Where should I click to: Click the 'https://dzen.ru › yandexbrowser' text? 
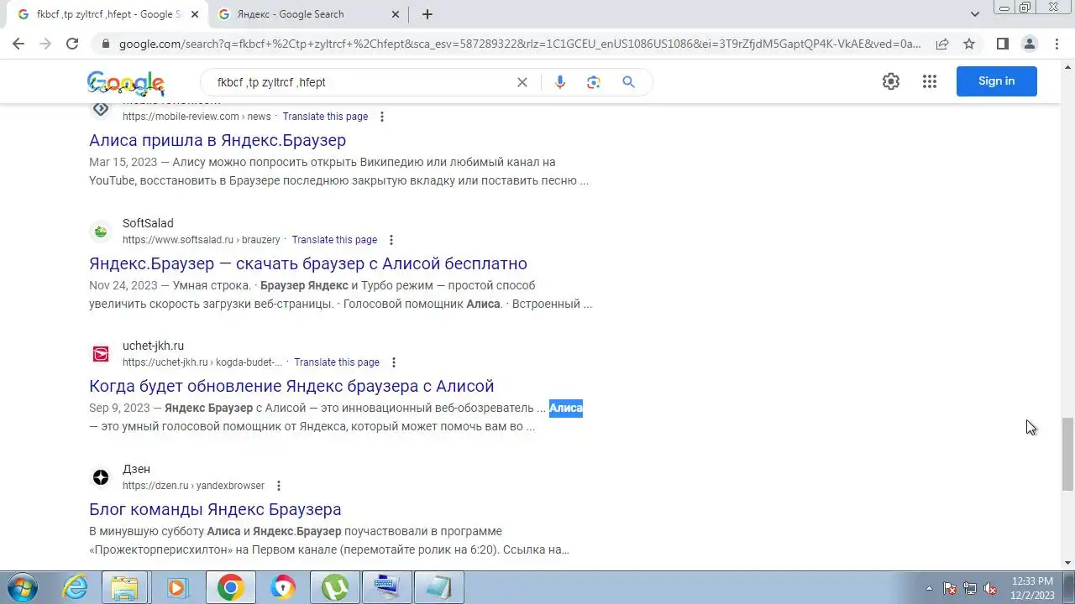[x=193, y=486]
